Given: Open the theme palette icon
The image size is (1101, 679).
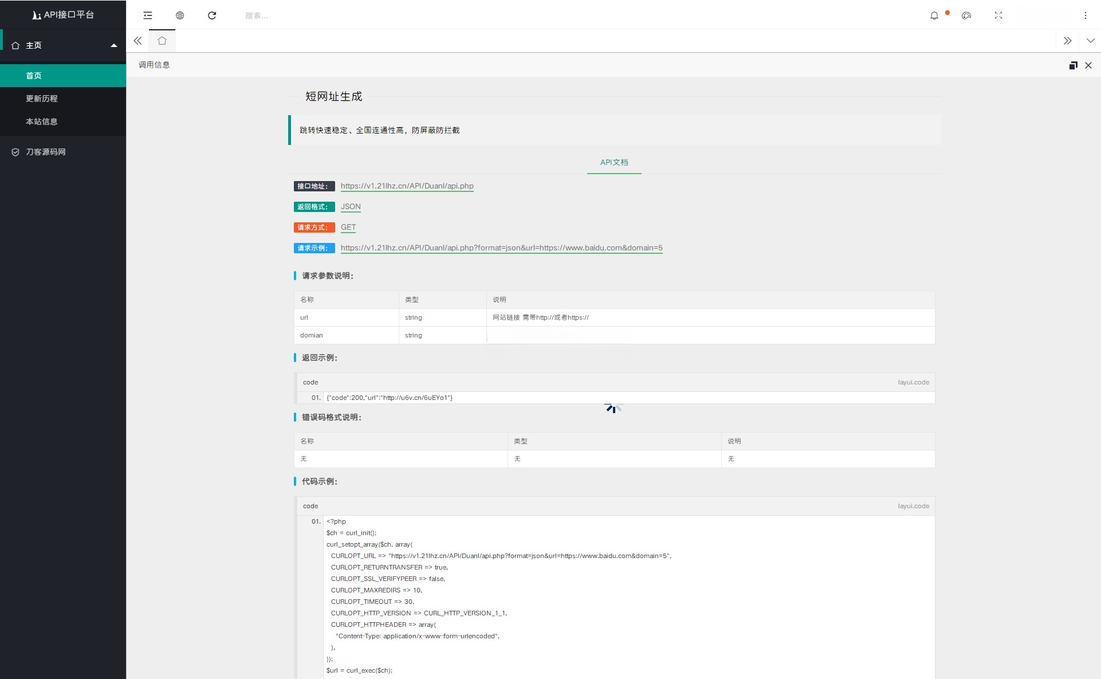Looking at the screenshot, I should 966,15.
